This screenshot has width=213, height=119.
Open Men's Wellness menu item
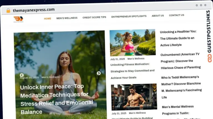point(67,18)
